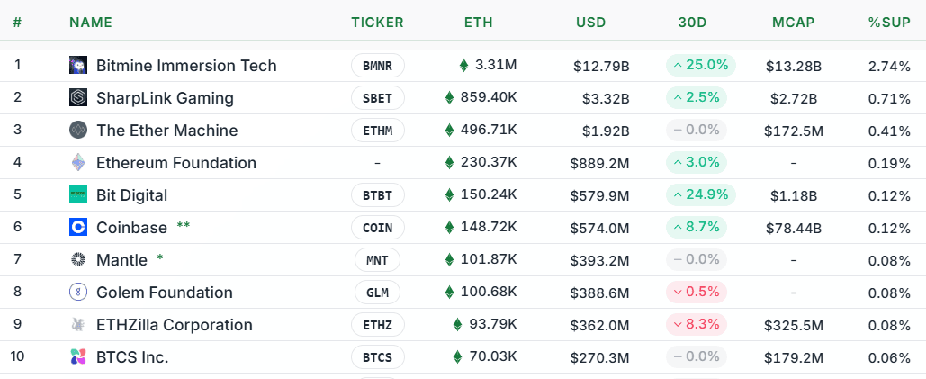The width and height of the screenshot is (926, 379).
Task: Click the Golem Foundation logo icon
Action: tap(78, 293)
